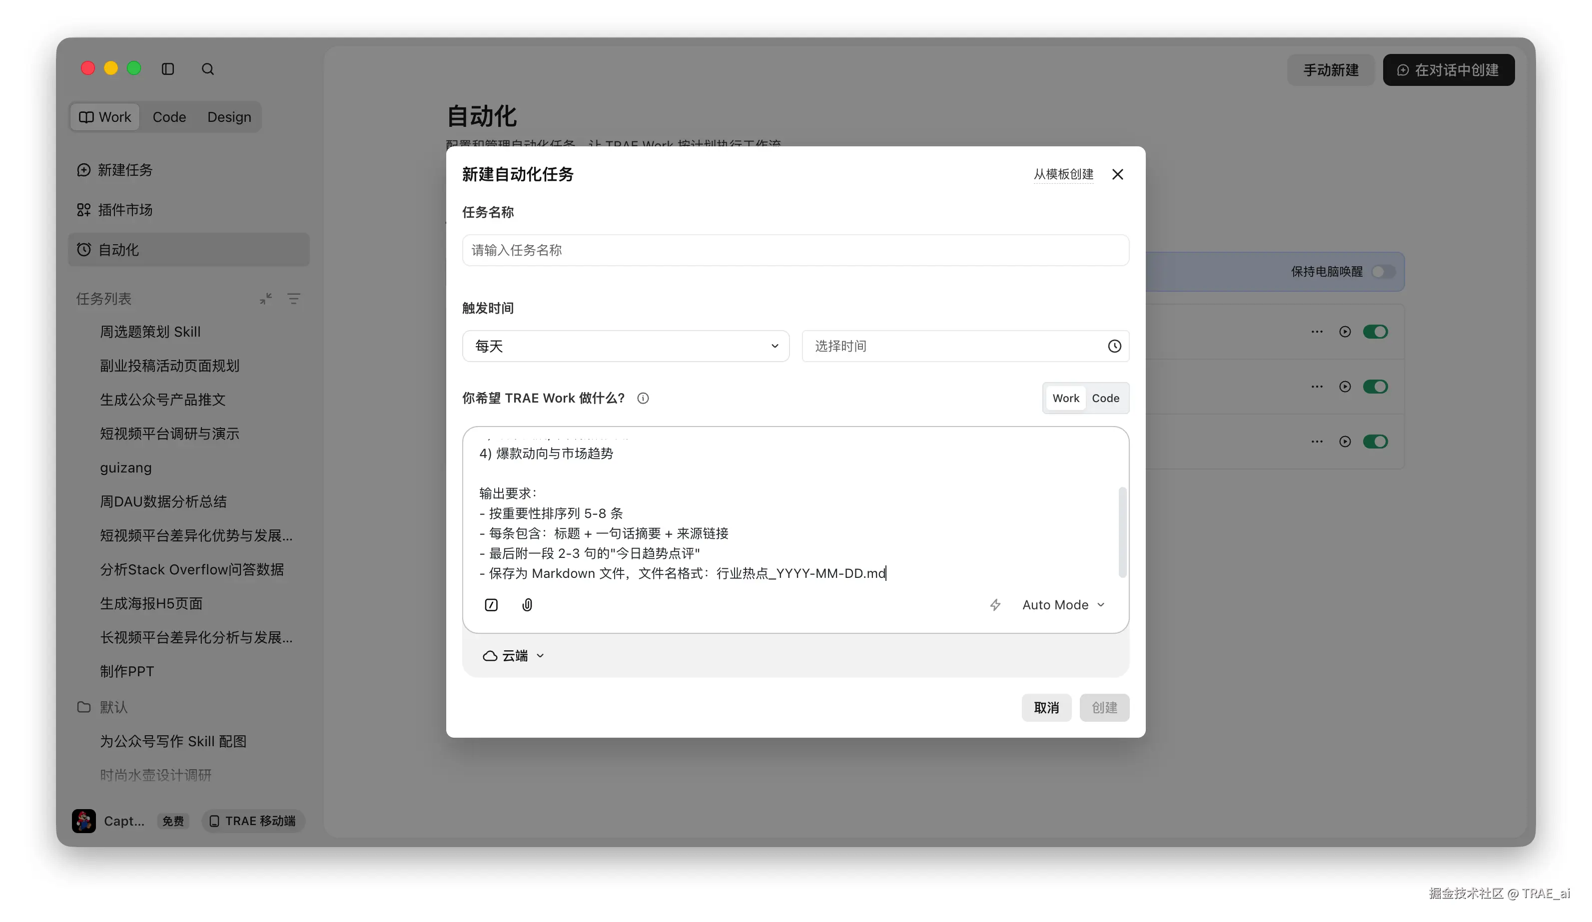The image size is (1592, 922).
Task: Open the 新建任务 sidebar item
Action: (189, 170)
